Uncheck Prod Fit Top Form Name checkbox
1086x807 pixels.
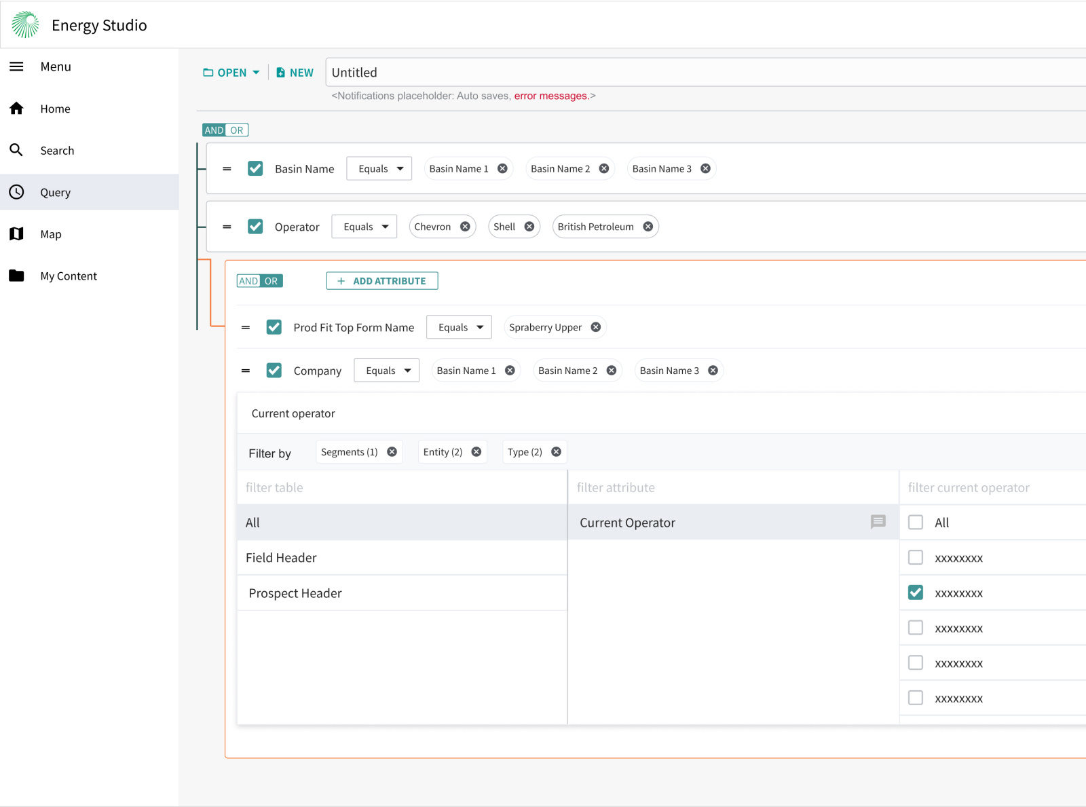coord(274,327)
